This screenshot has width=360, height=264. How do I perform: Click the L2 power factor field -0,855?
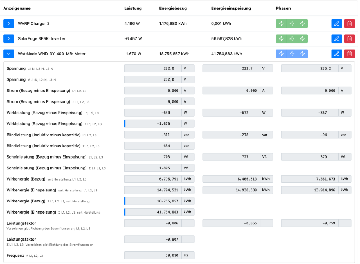[231, 223]
